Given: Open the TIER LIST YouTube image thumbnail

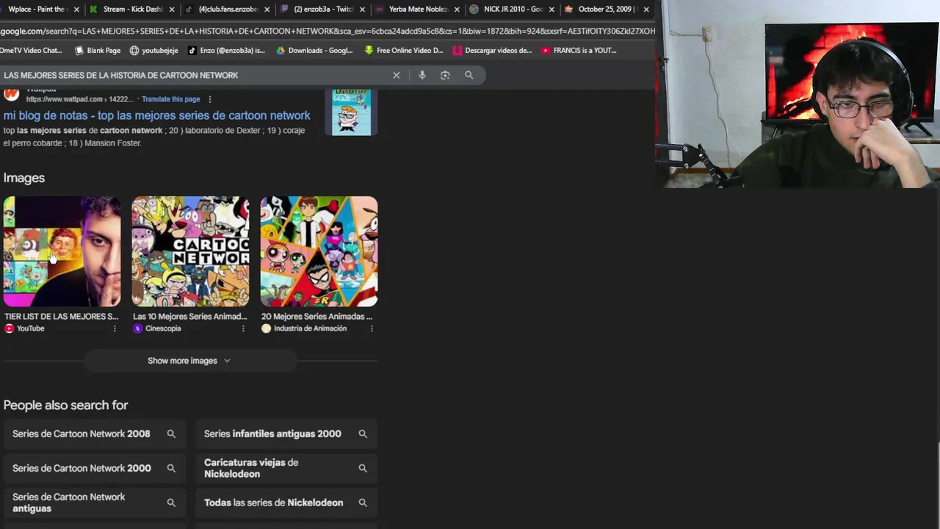Looking at the screenshot, I should pos(62,251).
